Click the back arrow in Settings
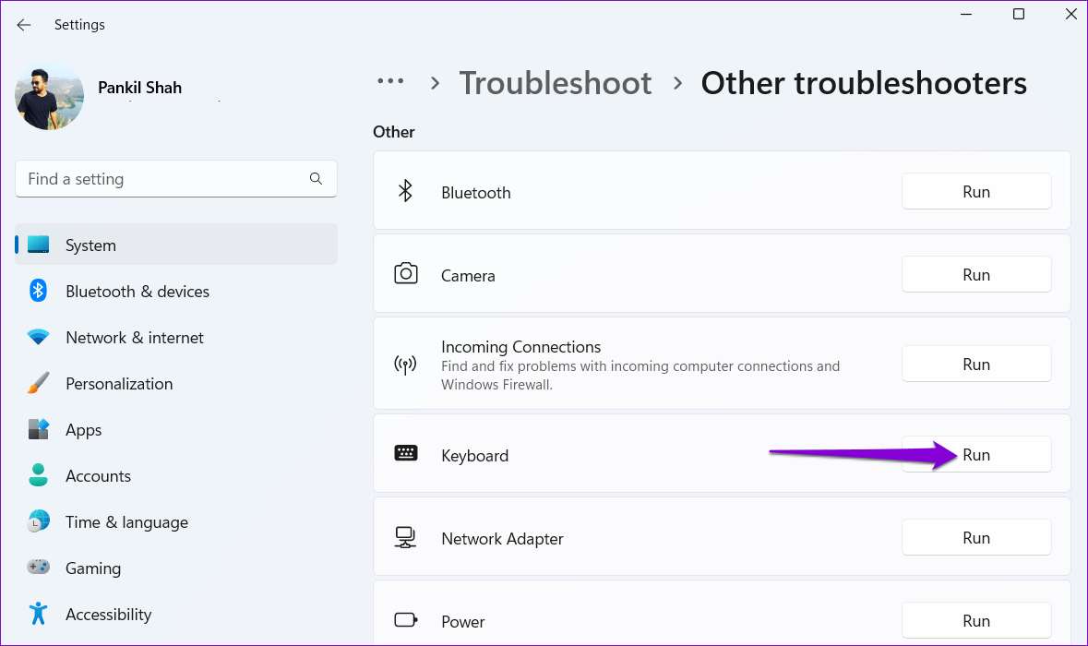This screenshot has height=646, width=1088. point(24,25)
